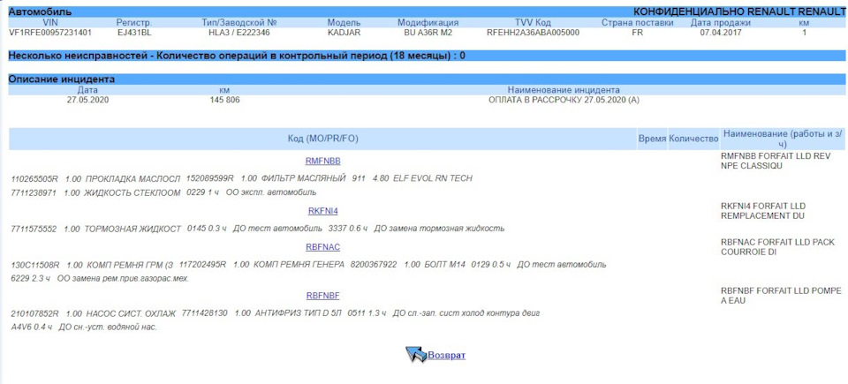This screenshot has height=384, width=848.
Task: Select sale date 07.04.2017
Action: tap(721, 33)
